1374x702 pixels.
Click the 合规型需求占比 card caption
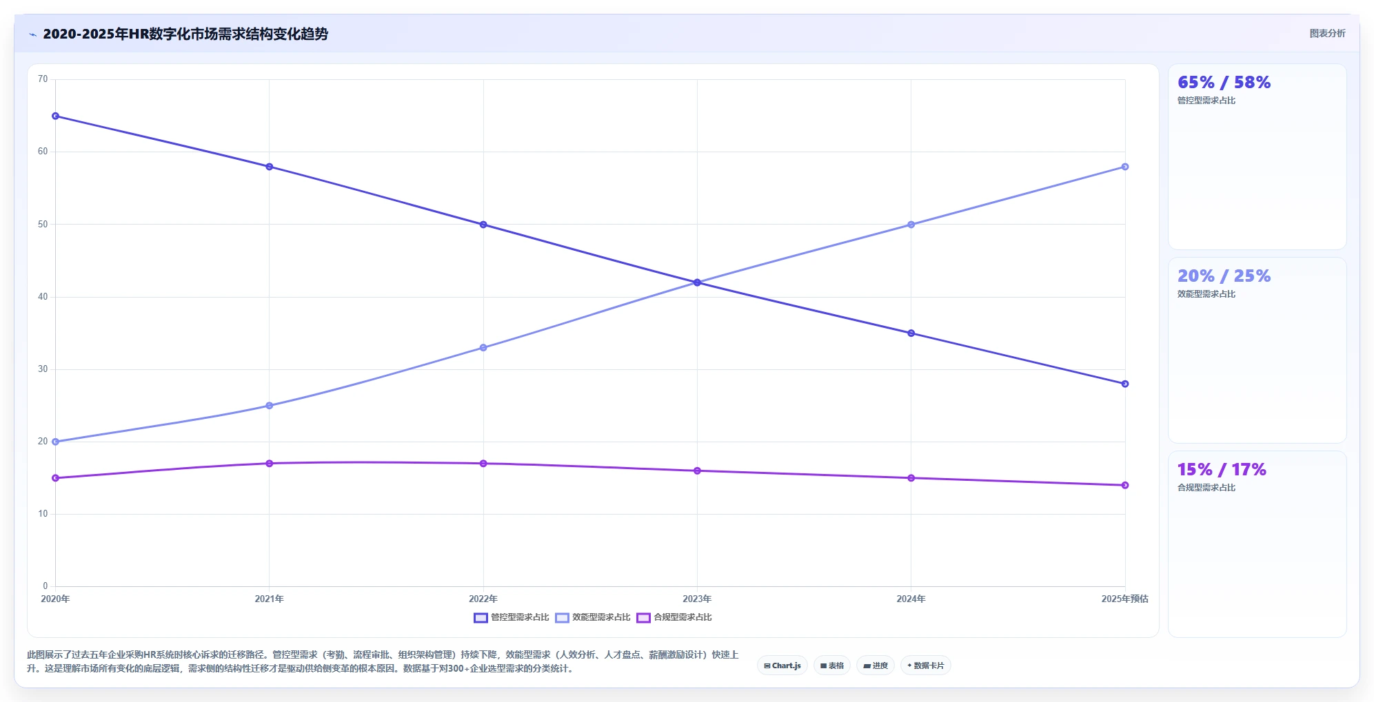(1206, 488)
